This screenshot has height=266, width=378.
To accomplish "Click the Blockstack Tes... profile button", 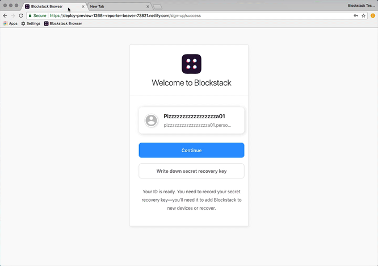I will point(362,6).
